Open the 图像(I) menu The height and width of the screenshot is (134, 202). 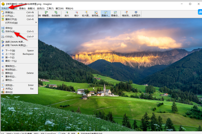click(x=22, y=8)
